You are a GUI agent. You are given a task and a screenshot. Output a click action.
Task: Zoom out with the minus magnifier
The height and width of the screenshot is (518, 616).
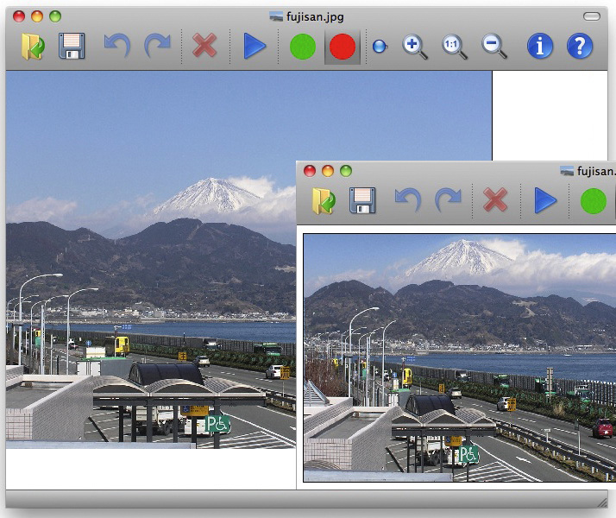pos(494,47)
